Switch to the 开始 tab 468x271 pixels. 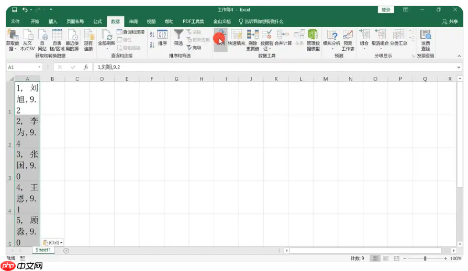(35, 21)
